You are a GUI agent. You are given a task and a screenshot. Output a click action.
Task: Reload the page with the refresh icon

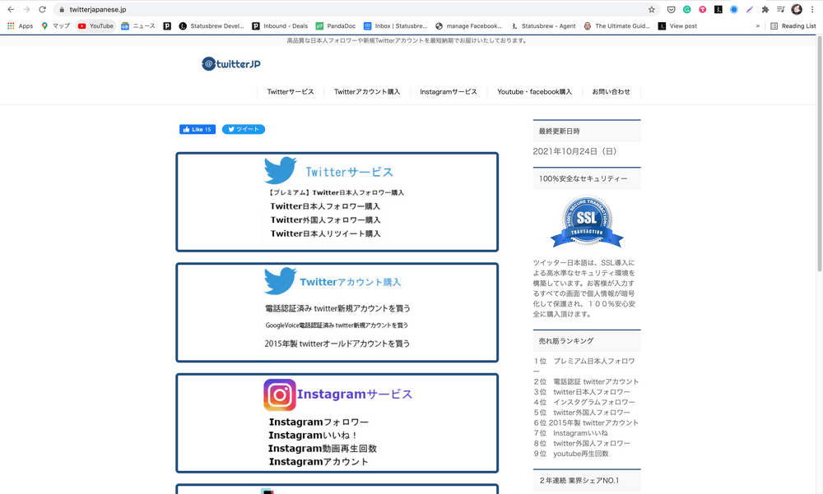coord(42,10)
